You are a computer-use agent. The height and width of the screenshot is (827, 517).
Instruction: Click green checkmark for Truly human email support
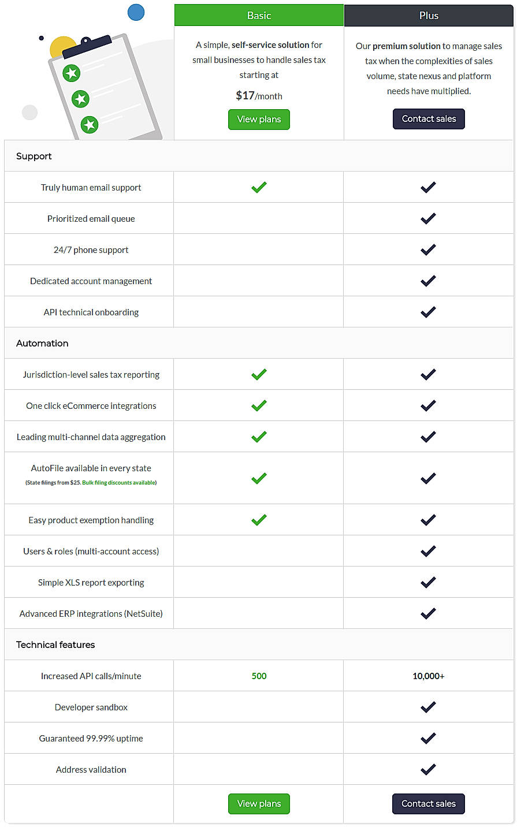click(x=259, y=187)
